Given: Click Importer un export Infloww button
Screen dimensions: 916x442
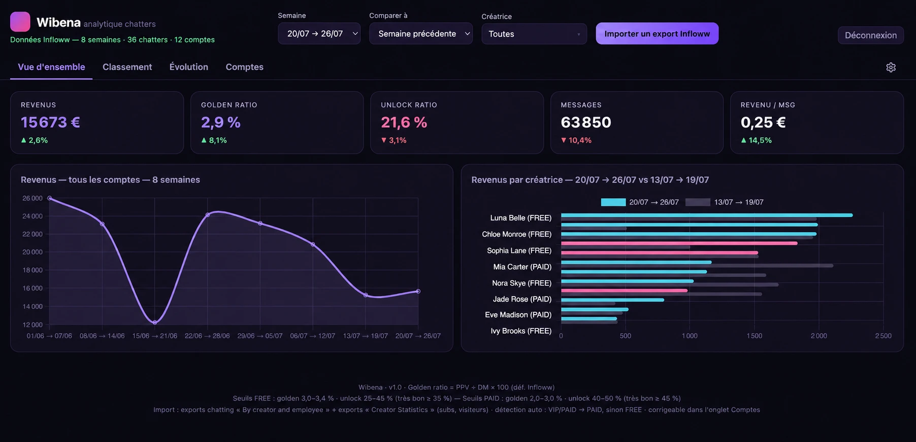Looking at the screenshot, I should [657, 33].
